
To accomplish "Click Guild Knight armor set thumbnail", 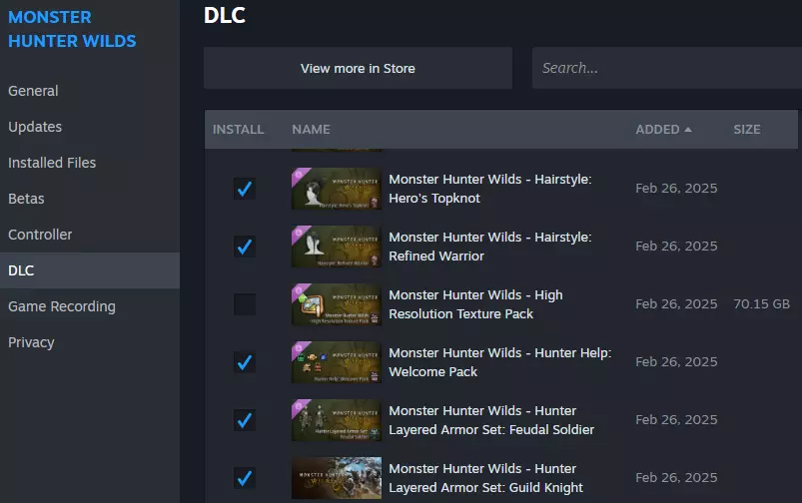I will click(337, 477).
